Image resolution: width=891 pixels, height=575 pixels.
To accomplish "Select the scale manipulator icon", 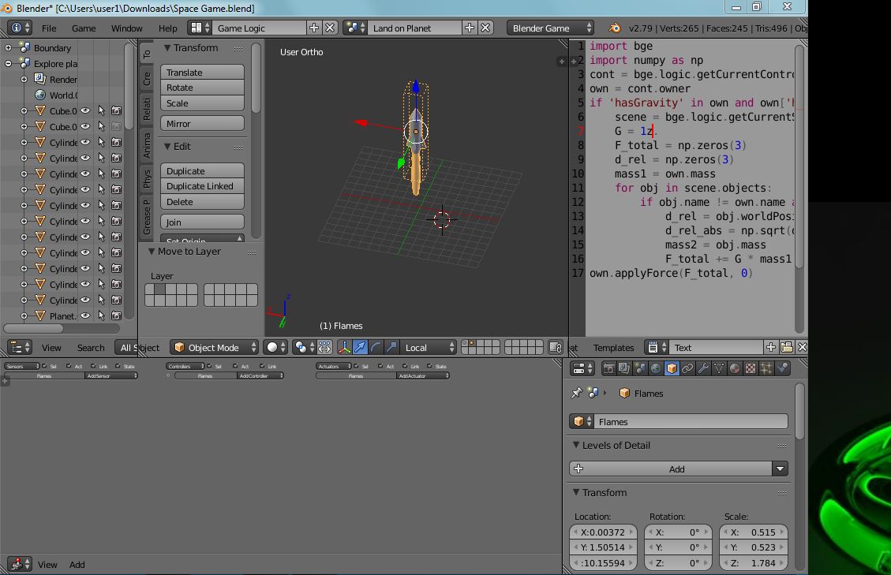I will [391, 347].
